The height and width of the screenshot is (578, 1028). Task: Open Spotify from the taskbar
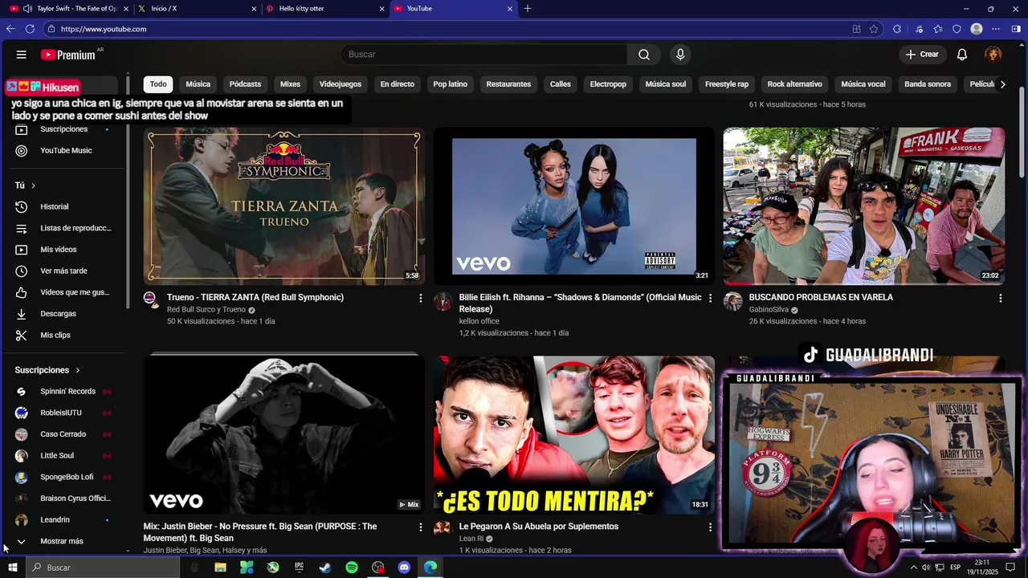(x=352, y=568)
